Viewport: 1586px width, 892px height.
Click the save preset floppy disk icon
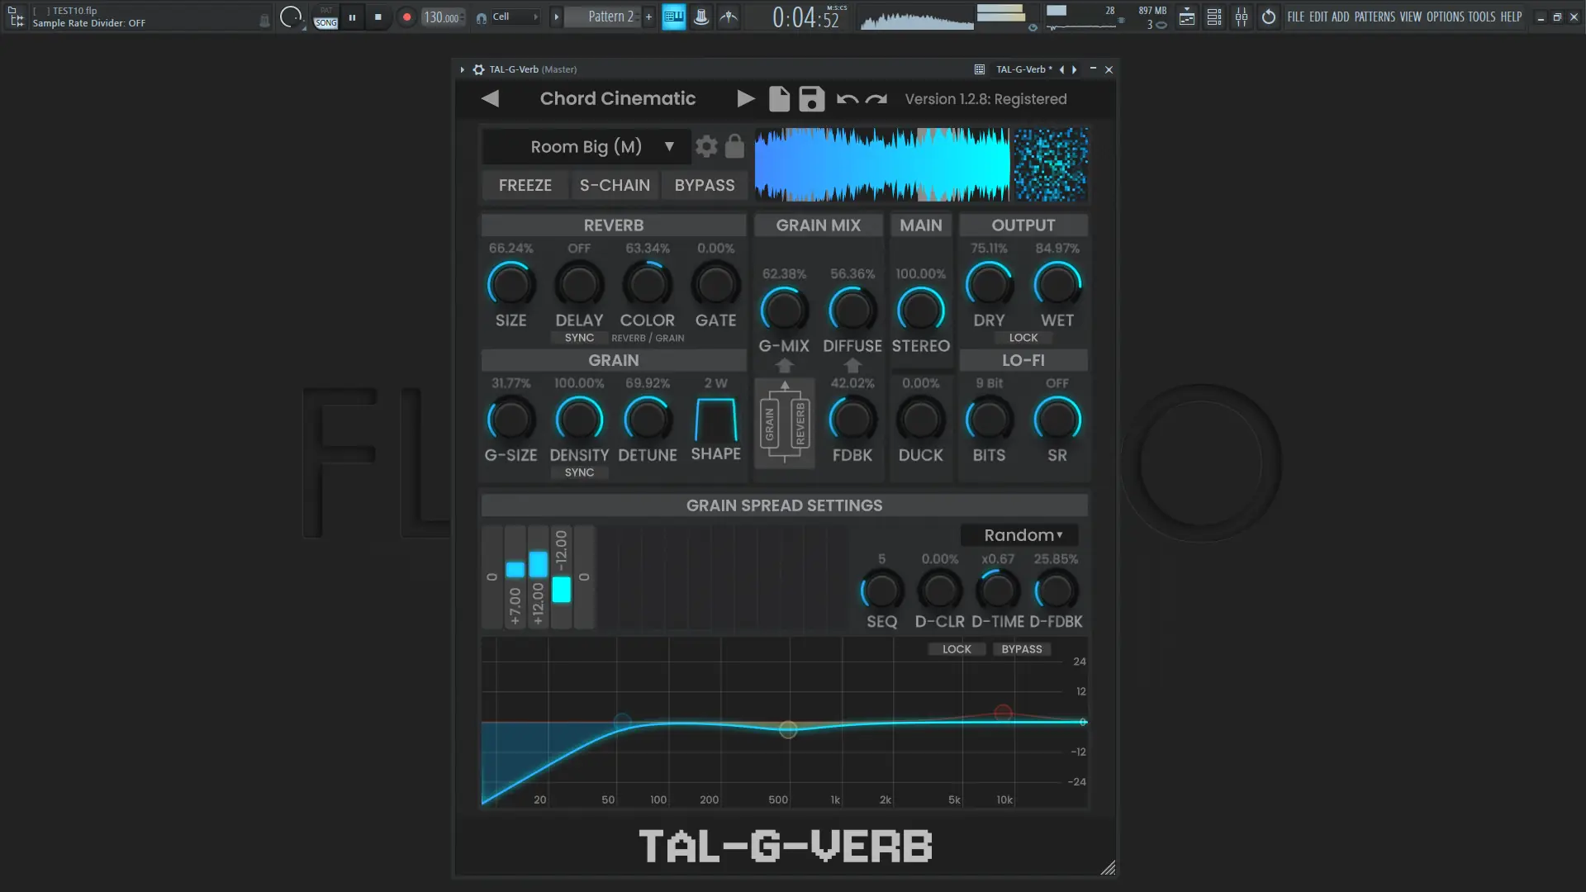pos(811,99)
